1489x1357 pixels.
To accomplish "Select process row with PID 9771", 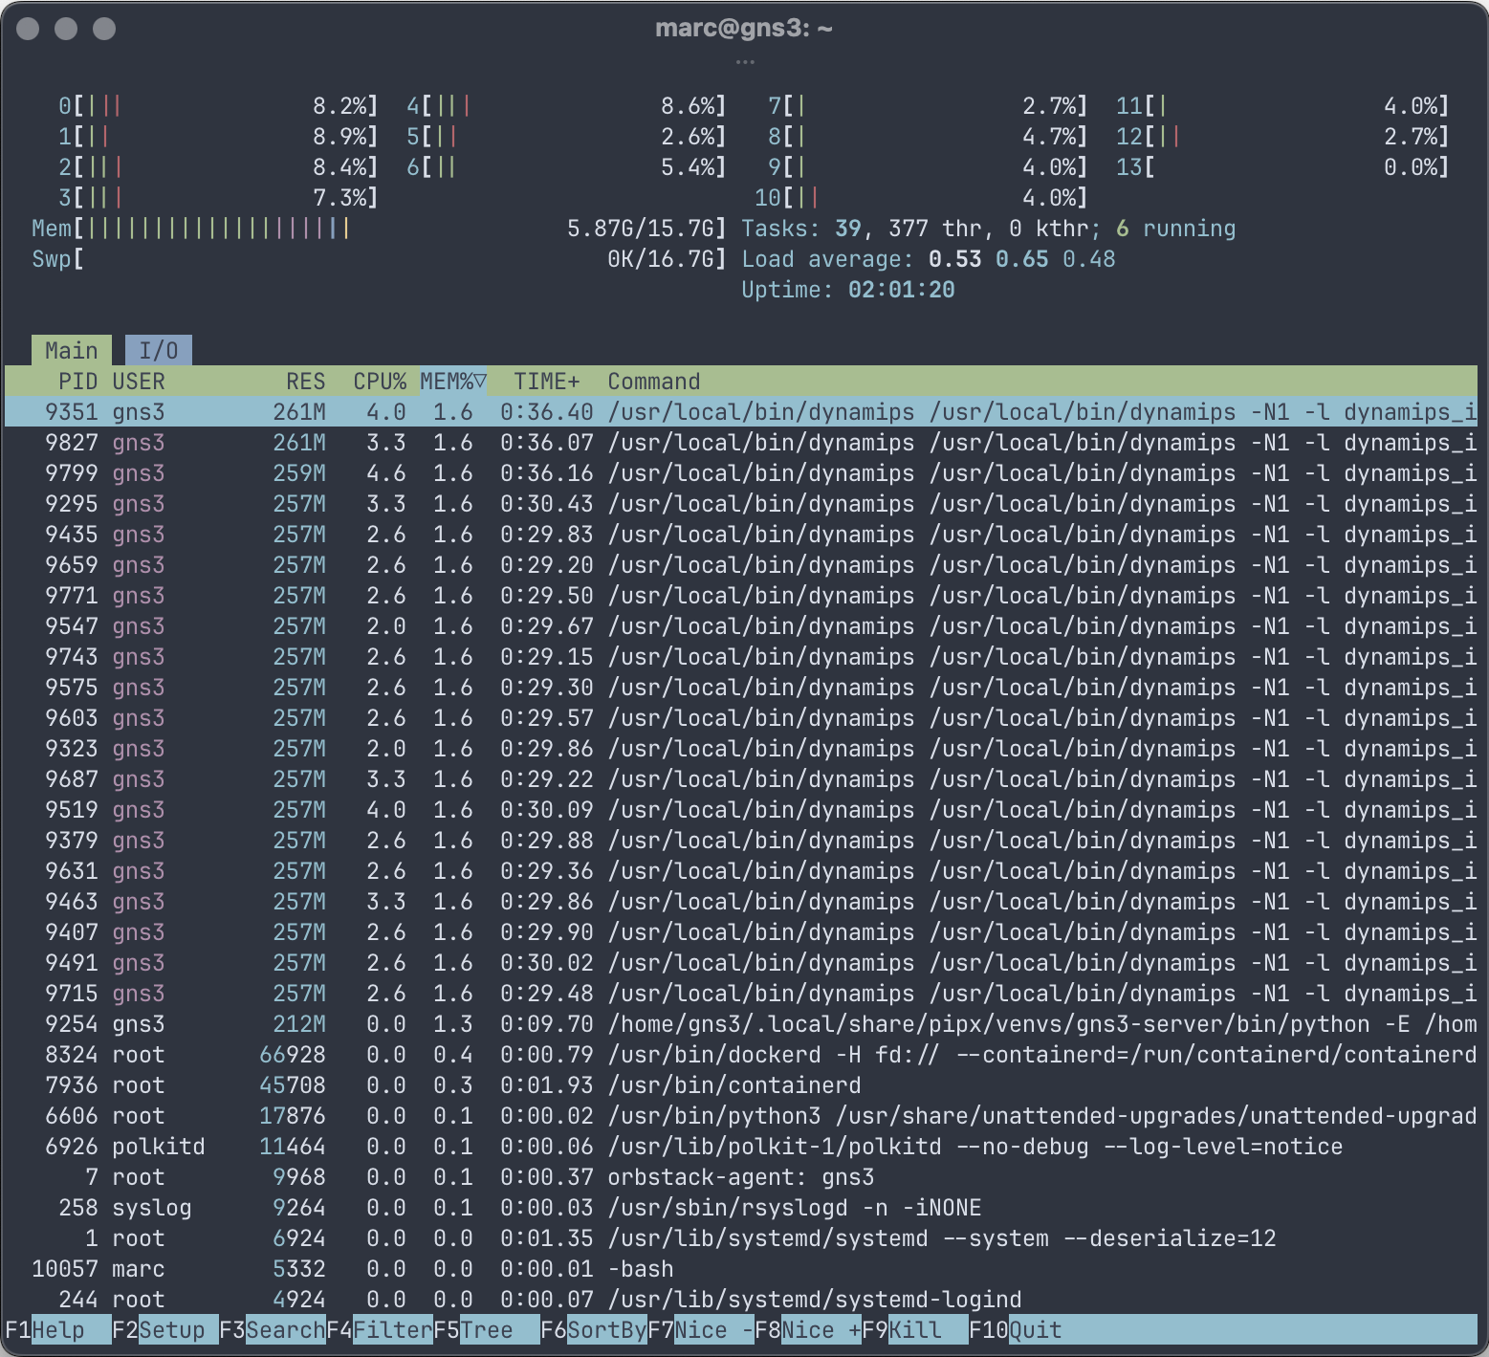I will (741, 595).
